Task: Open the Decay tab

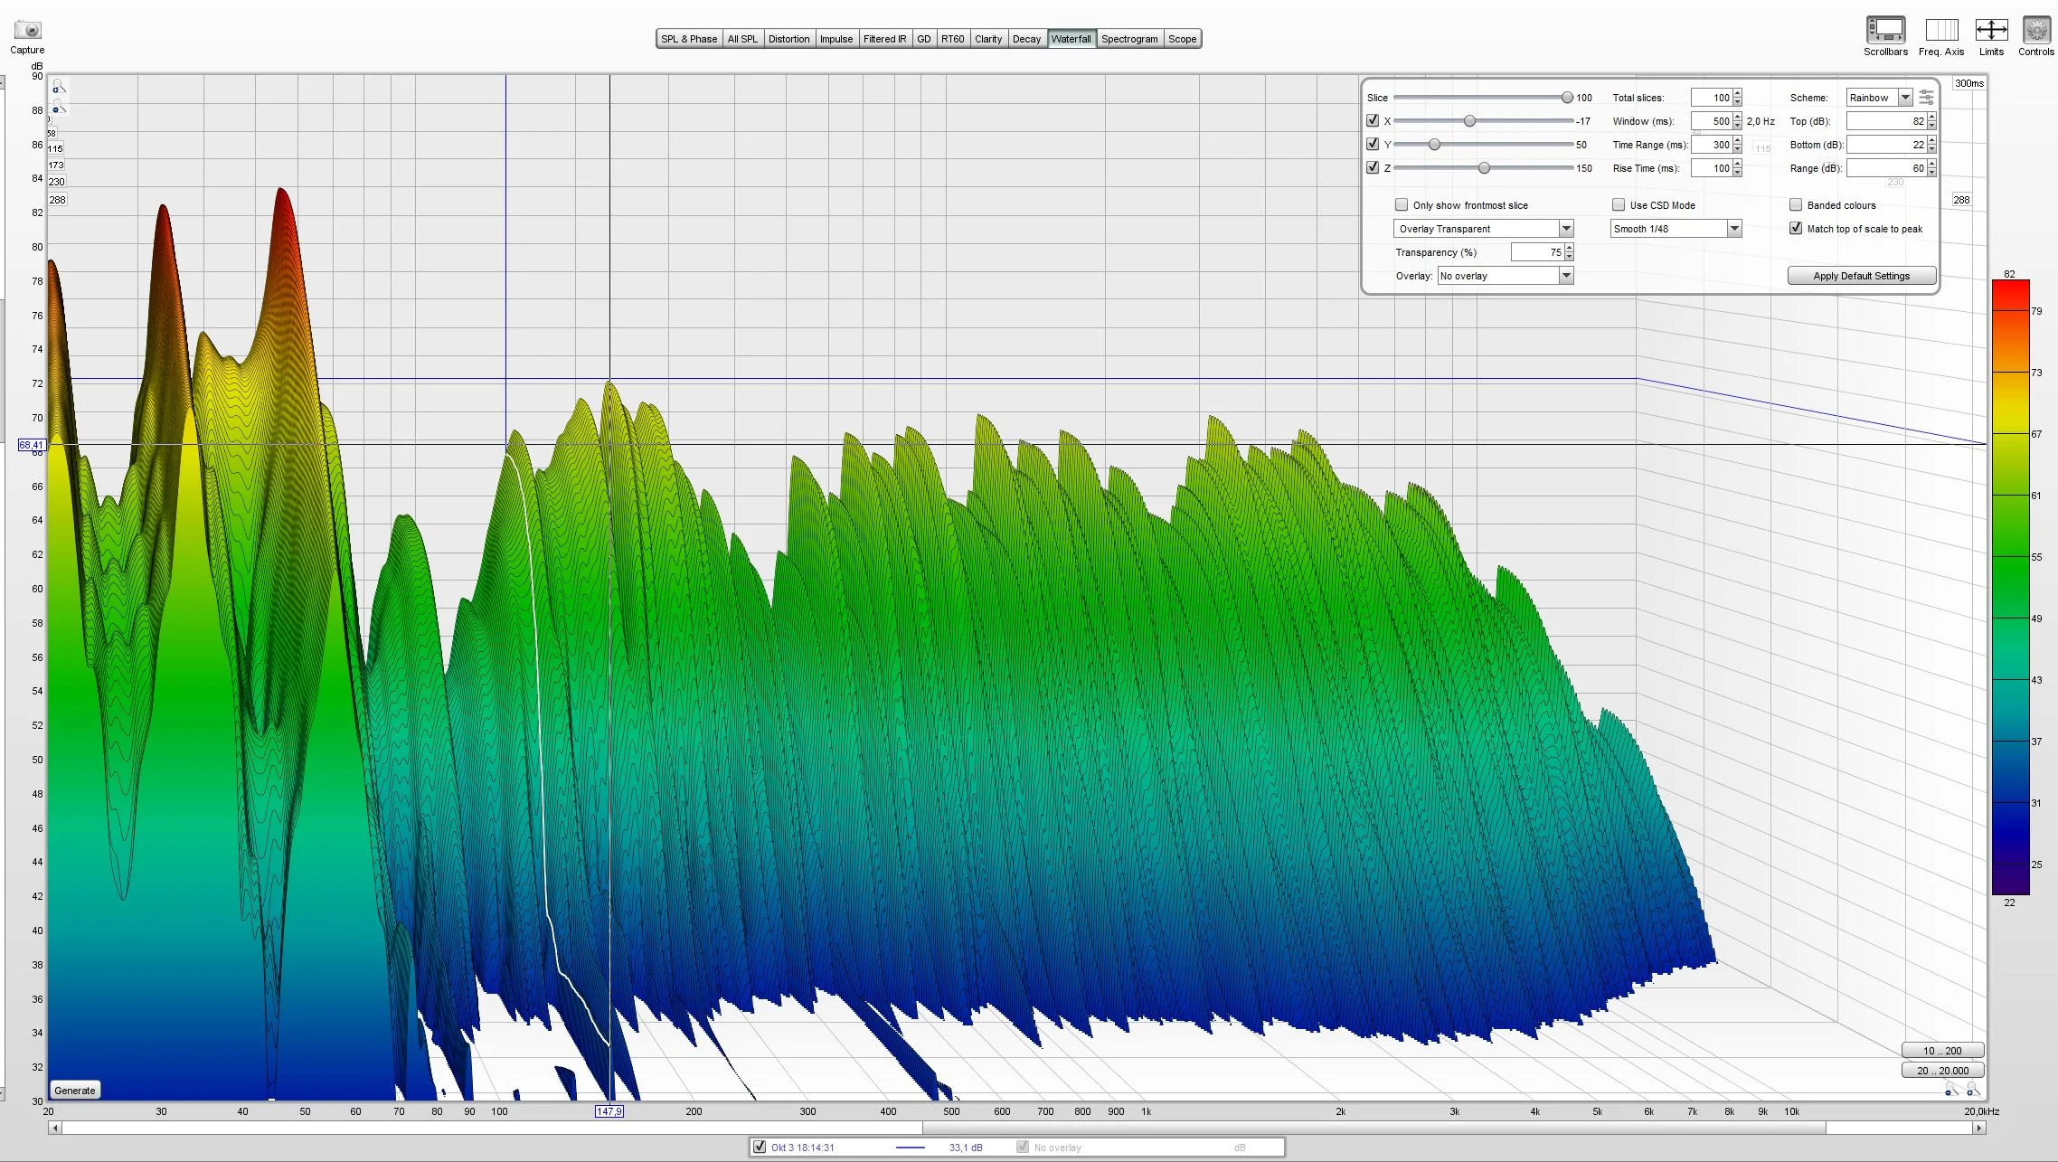Action: point(1026,39)
